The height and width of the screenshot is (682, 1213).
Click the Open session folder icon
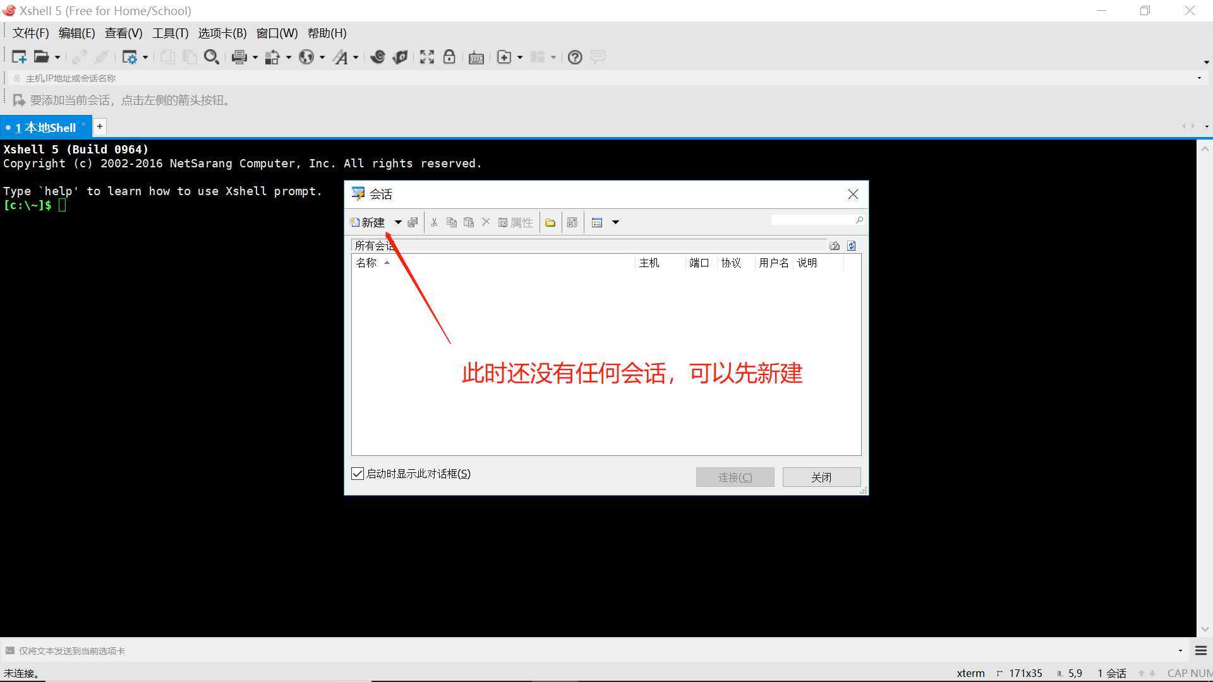click(x=41, y=57)
